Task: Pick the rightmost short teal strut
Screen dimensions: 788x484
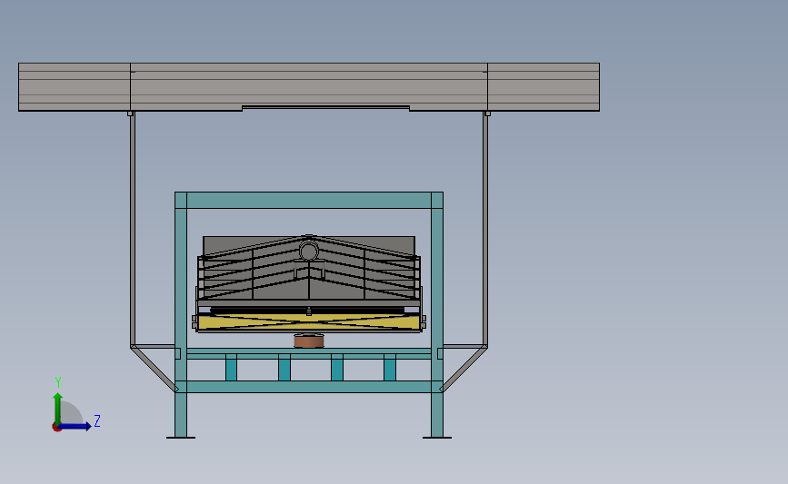Action: (x=390, y=368)
